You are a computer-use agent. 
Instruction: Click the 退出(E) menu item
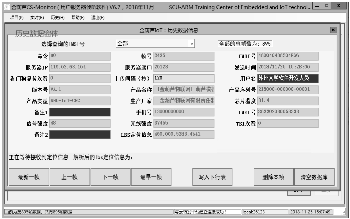pos(98,17)
